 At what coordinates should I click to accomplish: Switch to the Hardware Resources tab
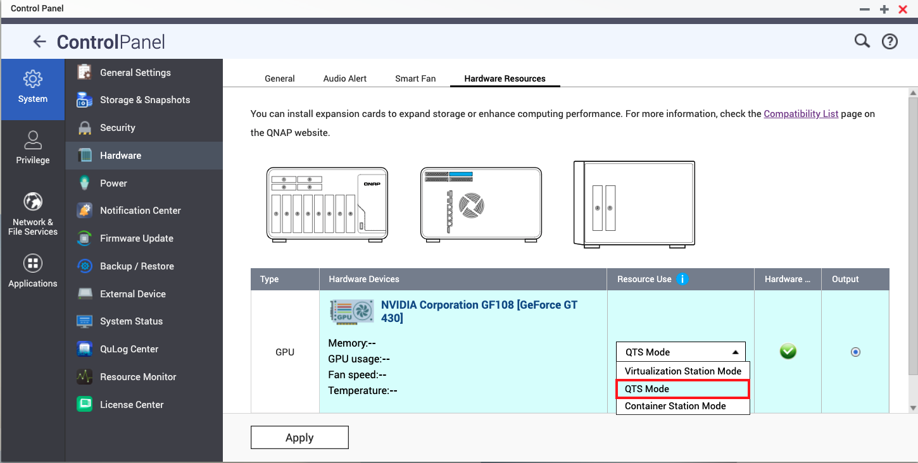click(x=505, y=78)
